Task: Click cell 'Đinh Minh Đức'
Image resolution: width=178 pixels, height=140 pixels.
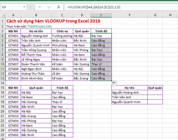Action: click(x=36, y=78)
